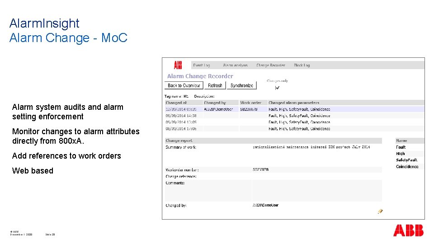Click the Synchronize button
The image size is (434, 244).
[241, 85]
